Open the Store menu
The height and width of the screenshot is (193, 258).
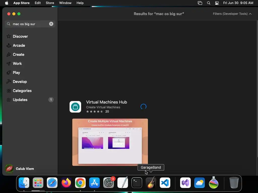click(x=50, y=3)
